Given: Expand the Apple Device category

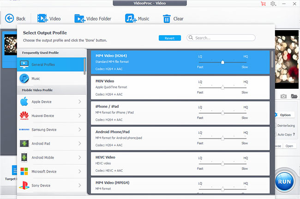Looking at the screenshot, I should (x=51, y=101).
